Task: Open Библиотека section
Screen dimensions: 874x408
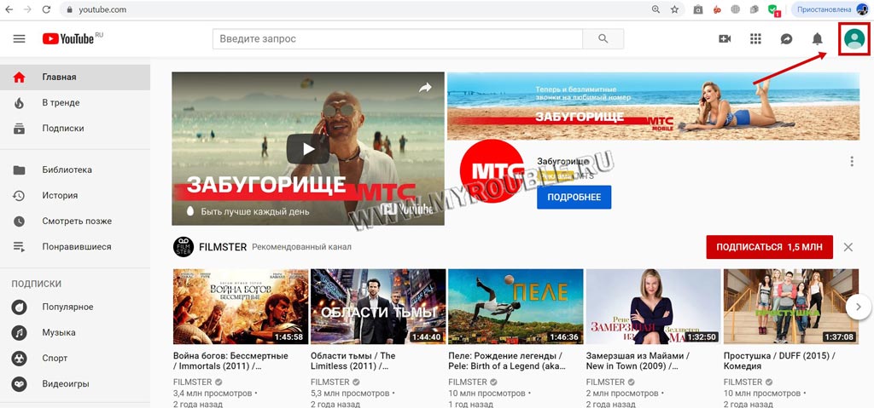Action: tap(75, 170)
